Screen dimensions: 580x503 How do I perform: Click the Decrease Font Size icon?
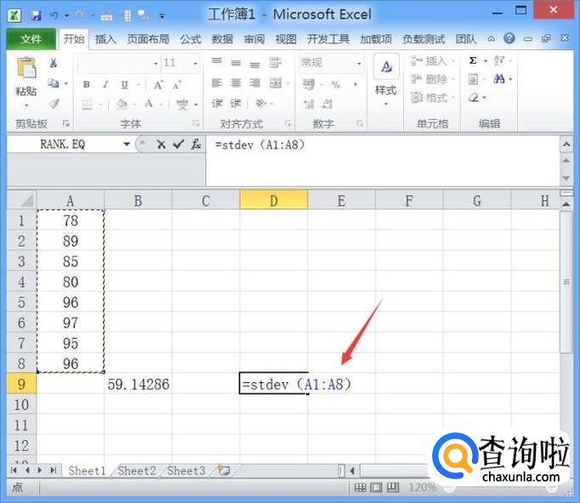click(x=177, y=85)
